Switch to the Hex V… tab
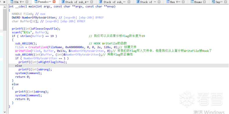Image resolution: width=229 pixels, height=114 pixels. pos(175,2)
